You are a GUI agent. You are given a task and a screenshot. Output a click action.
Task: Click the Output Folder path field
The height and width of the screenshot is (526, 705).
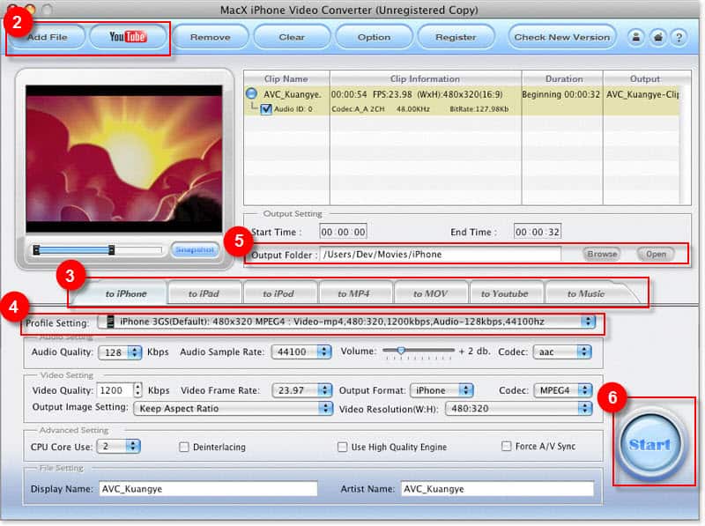[x=440, y=255]
